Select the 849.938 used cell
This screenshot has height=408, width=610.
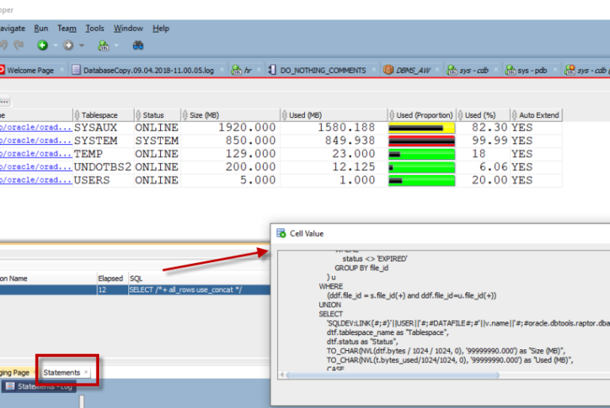point(334,141)
